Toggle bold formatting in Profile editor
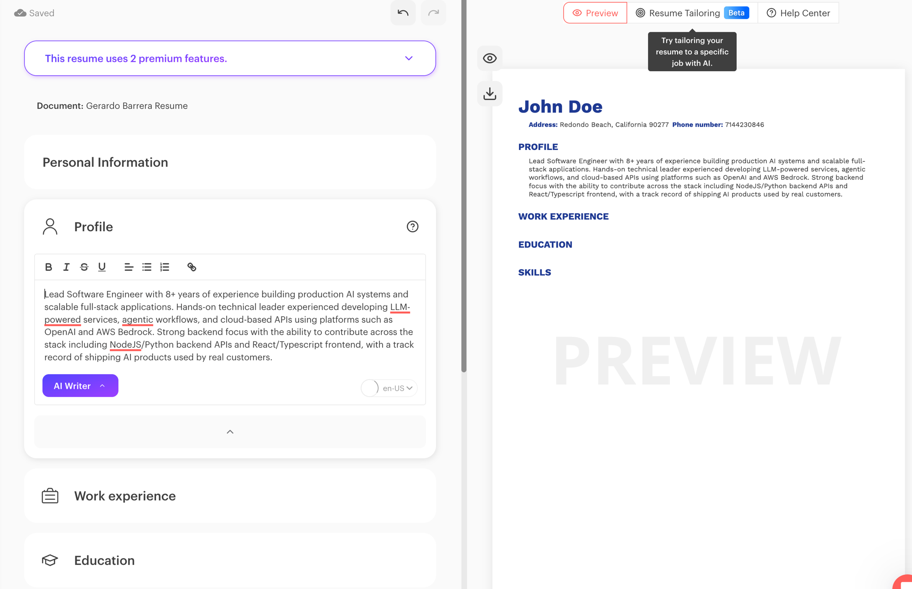Screen dimensions: 912x589 (48, 267)
